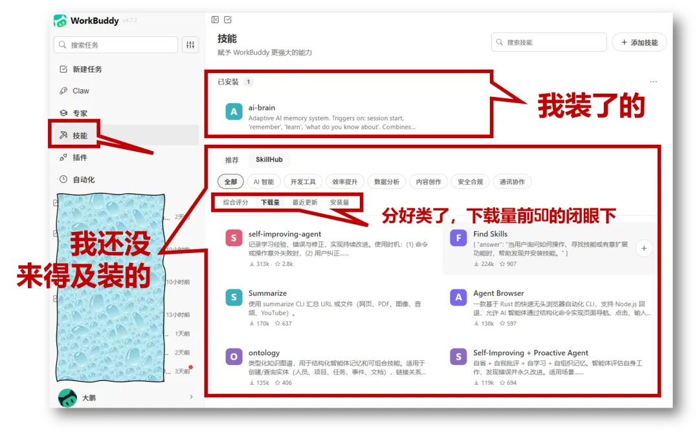Open the task filter settings icon

click(x=190, y=45)
